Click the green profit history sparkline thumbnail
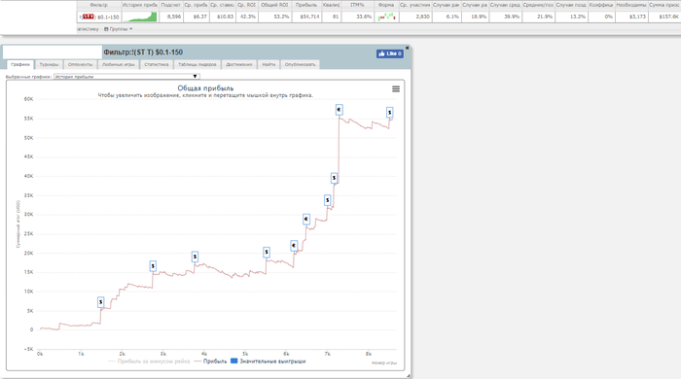Viewport: 681px width, 379px height. pos(140,17)
